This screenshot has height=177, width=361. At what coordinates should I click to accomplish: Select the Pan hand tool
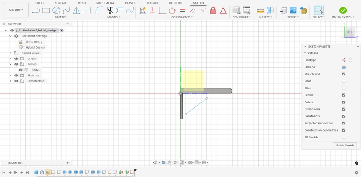click(x=170, y=163)
